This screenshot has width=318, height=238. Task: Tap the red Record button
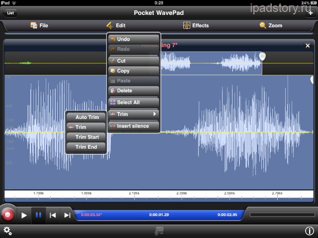8,215
